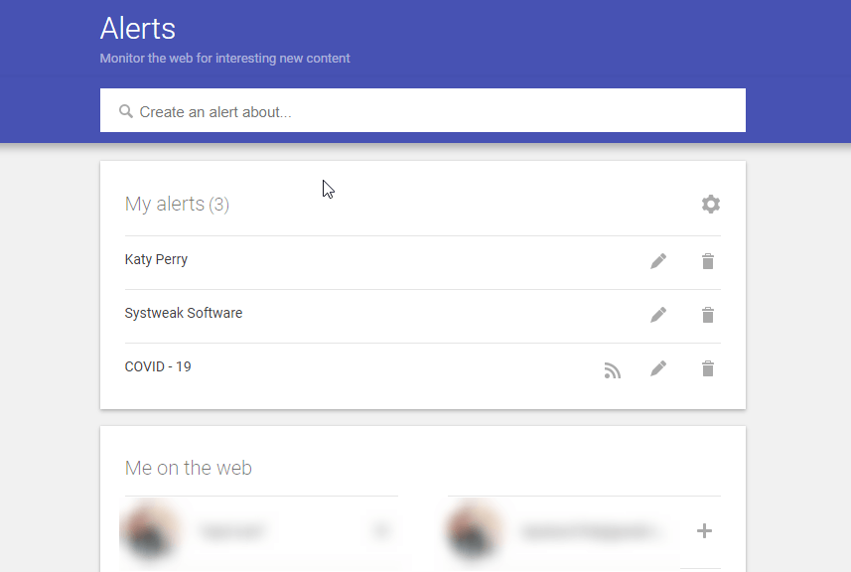Viewport: 851px width, 572px height.
Task: Focus the Create an alert about field
Action: click(x=423, y=110)
